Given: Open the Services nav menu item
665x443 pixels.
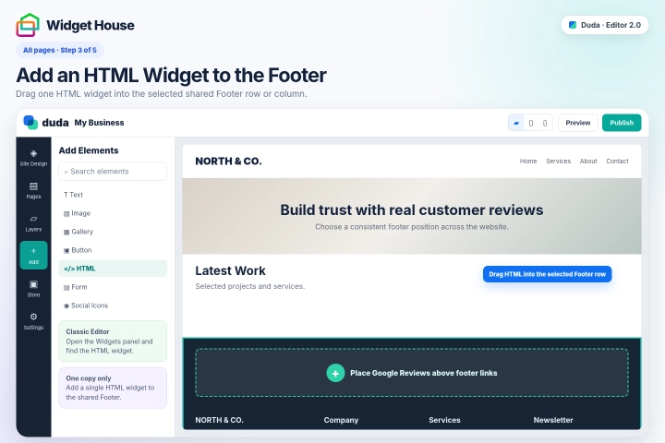Looking at the screenshot, I should [558, 162].
